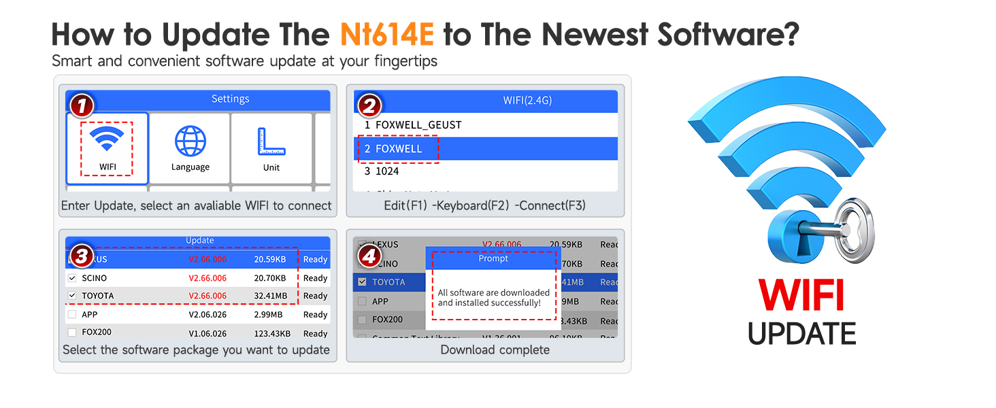Toggle TOYOTA checkbox behind the Prompt dialog

(x=362, y=282)
